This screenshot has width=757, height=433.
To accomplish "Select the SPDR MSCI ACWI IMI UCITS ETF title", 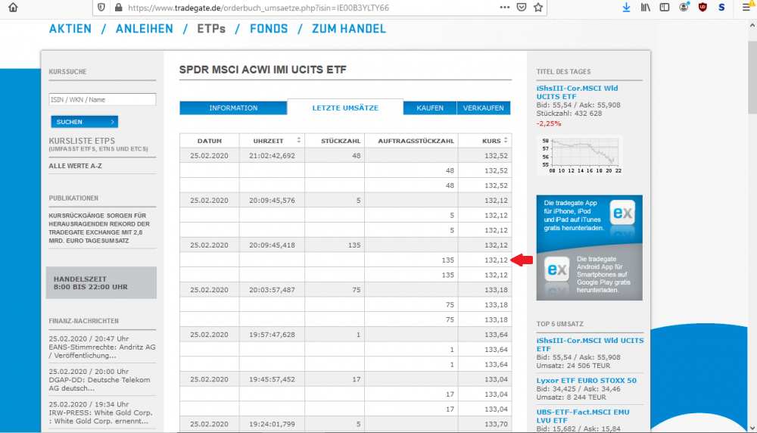I will pos(263,70).
